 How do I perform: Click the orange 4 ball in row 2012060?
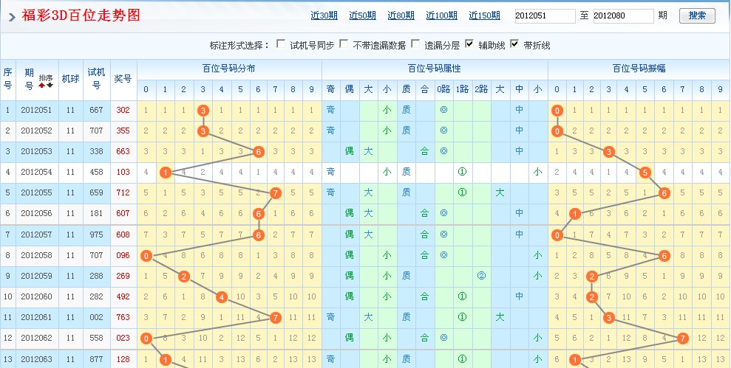222,296
